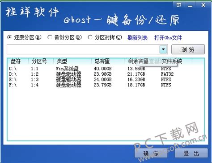The height and width of the screenshot is (163, 212).
Task: Choose the 备份分区(B) radio option
Action: point(64,37)
